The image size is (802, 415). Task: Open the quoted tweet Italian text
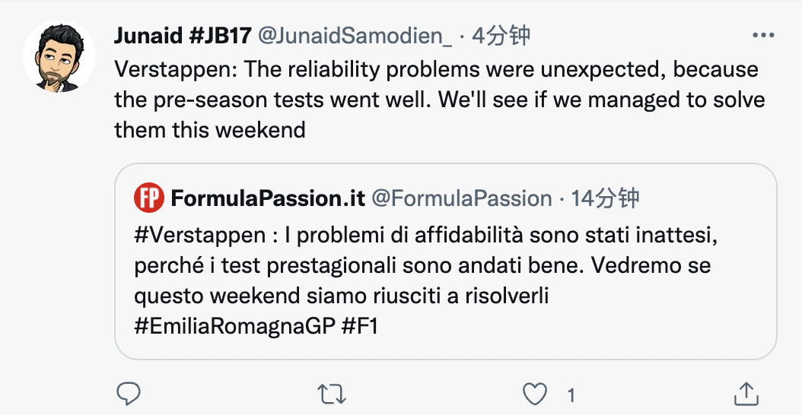426,266
